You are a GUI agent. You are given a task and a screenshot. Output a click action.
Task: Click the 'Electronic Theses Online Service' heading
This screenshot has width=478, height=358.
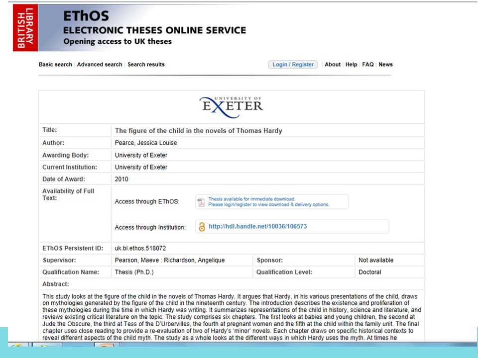[154, 30]
